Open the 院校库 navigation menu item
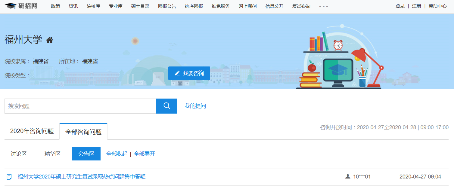 pos(93,6)
